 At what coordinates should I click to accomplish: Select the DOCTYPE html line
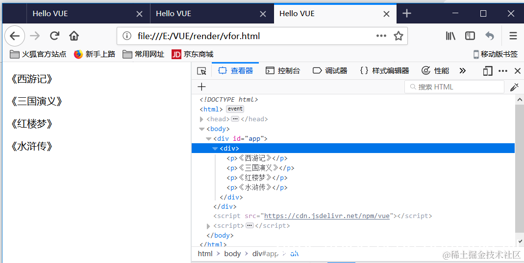pos(229,99)
